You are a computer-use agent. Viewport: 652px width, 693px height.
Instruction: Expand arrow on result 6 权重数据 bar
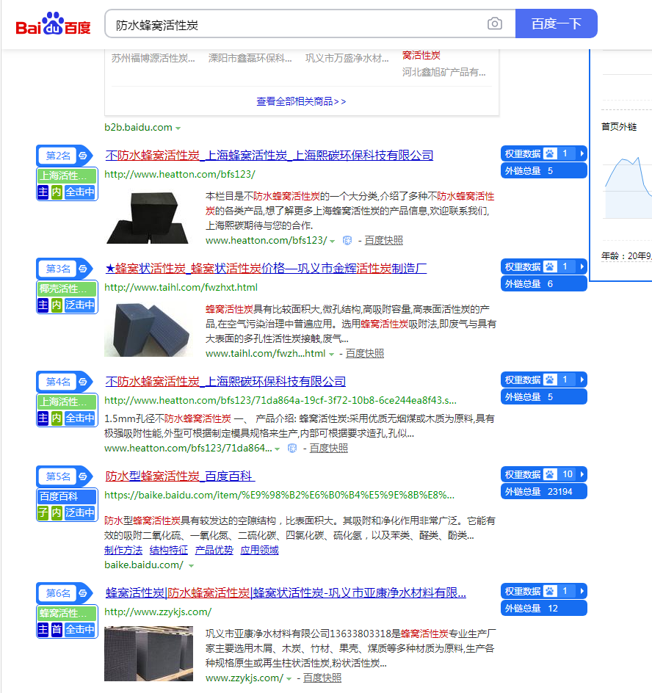(x=582, y=592)
